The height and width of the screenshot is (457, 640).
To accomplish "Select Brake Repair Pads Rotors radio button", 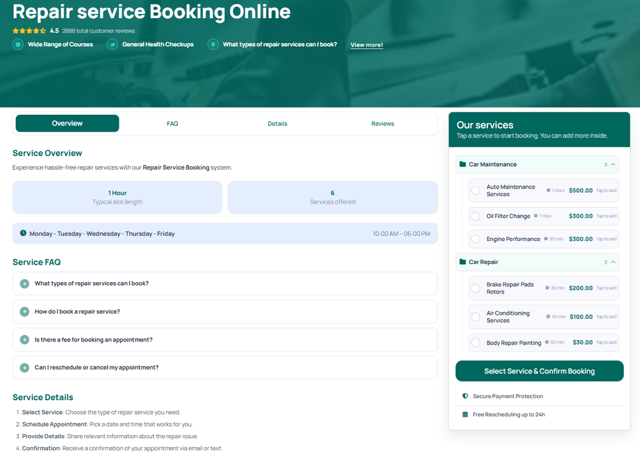I will pos(476,288).
